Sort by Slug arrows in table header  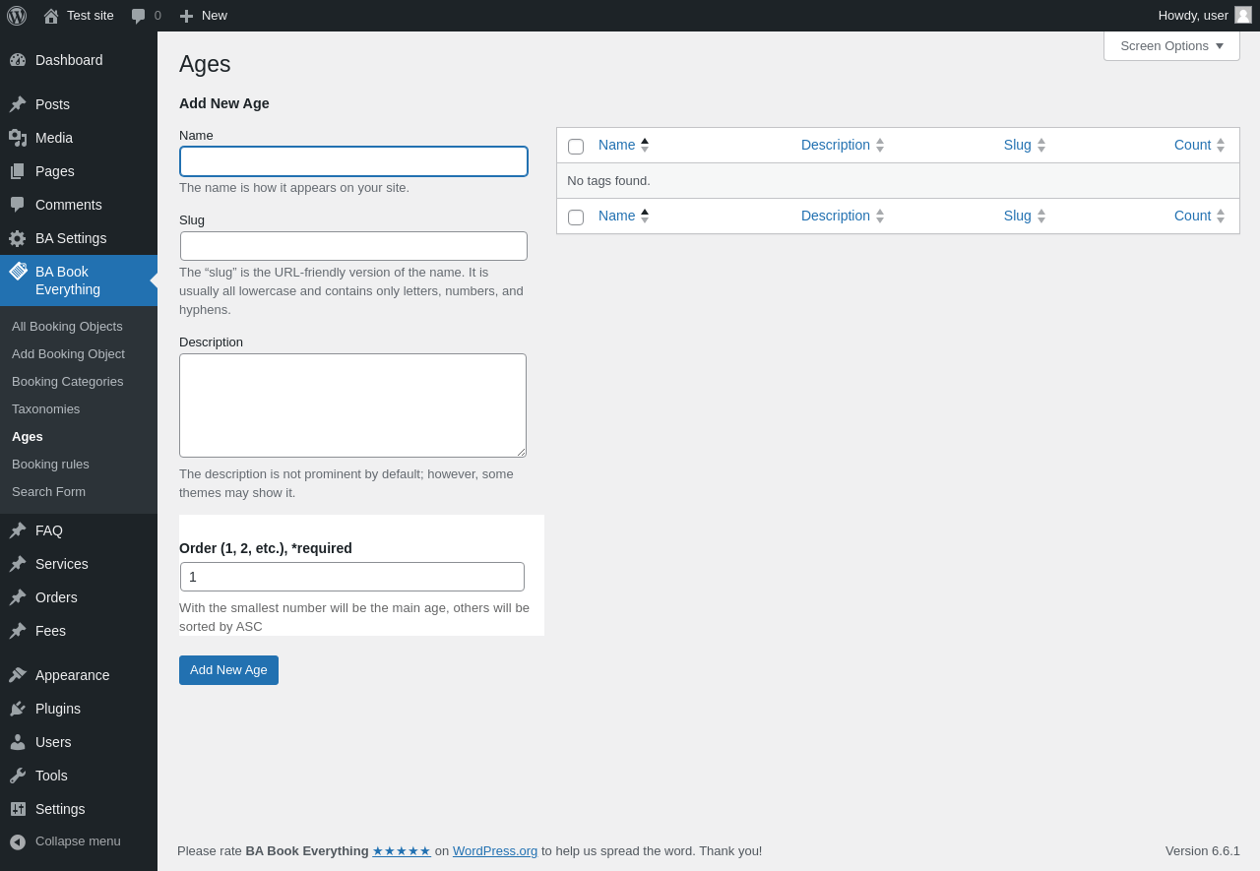(1041, 145)
